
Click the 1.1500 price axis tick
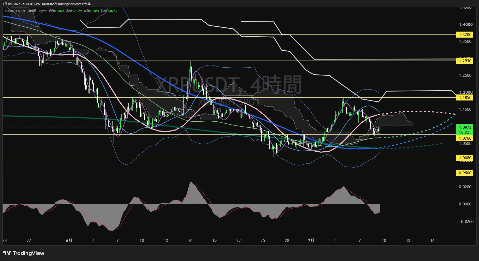(465, 109)
